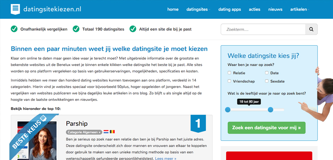Click the 'Welke datingsite kies jij?' heading
Image resolution: width=333 pixels, height=160 pixels.
263,56
